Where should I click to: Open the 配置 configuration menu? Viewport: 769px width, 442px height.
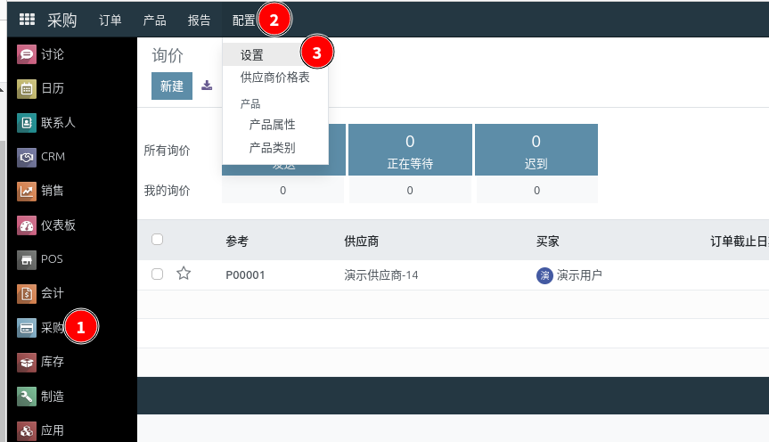pos(244,20)
